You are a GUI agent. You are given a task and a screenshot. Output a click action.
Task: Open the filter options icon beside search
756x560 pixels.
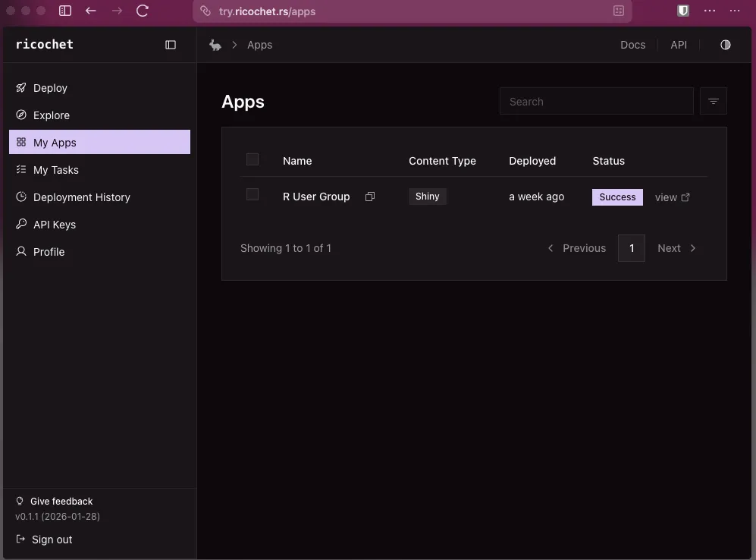point(713,101)
